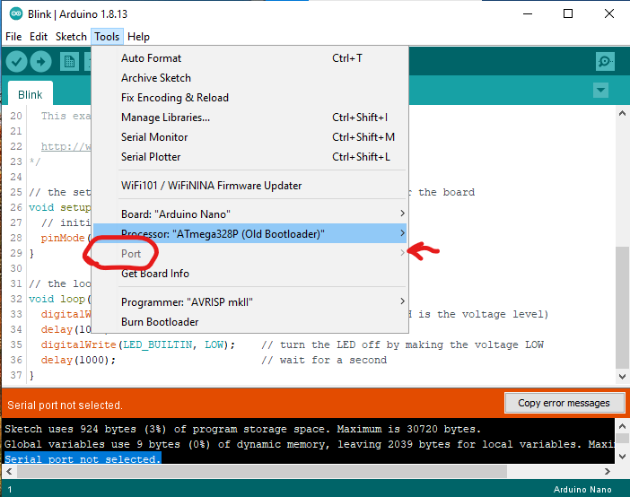Click the window's minimize button

(x=528, y=13)
